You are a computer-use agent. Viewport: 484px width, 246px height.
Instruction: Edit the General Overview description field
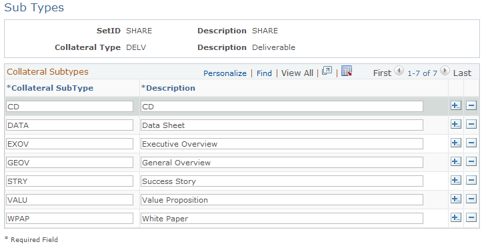point(282,163)
